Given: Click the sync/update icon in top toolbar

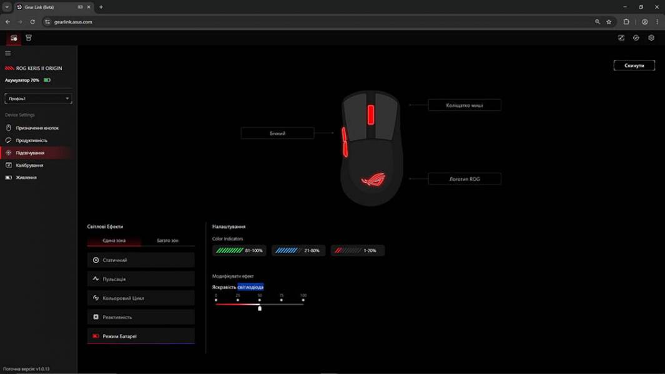Looking at the screenshot, I should (x=636, y=38).
